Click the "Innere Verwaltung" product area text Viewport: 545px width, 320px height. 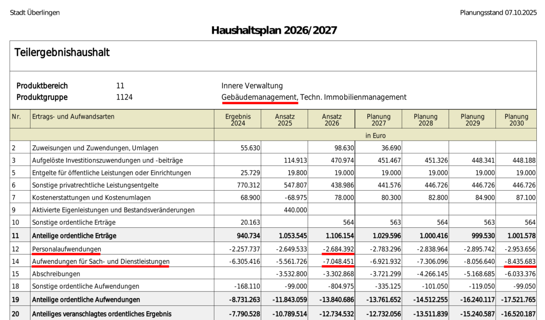click(252, 86)
